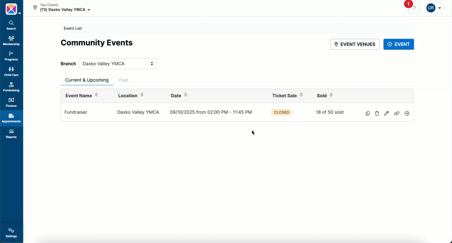Delete the Fundraiser event using trash icon
The height and width of the screenshot is (243, 452).
pos(377,113)
